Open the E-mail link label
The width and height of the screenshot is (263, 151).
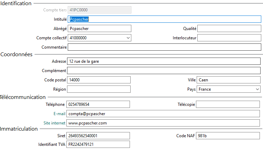tap(59, 114)
